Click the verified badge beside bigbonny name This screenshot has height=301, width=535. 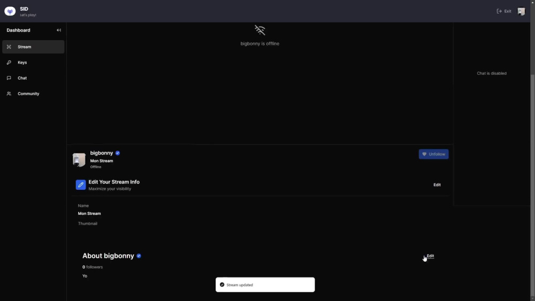(x=118, y=153)
